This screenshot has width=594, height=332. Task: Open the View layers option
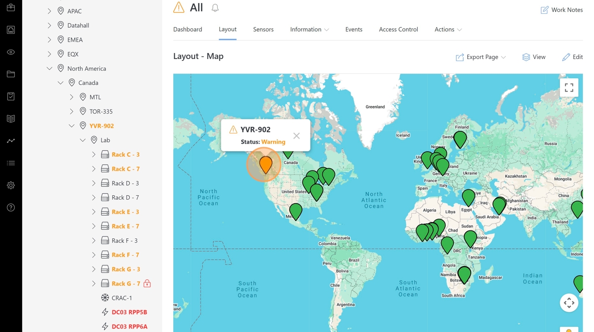534,57
